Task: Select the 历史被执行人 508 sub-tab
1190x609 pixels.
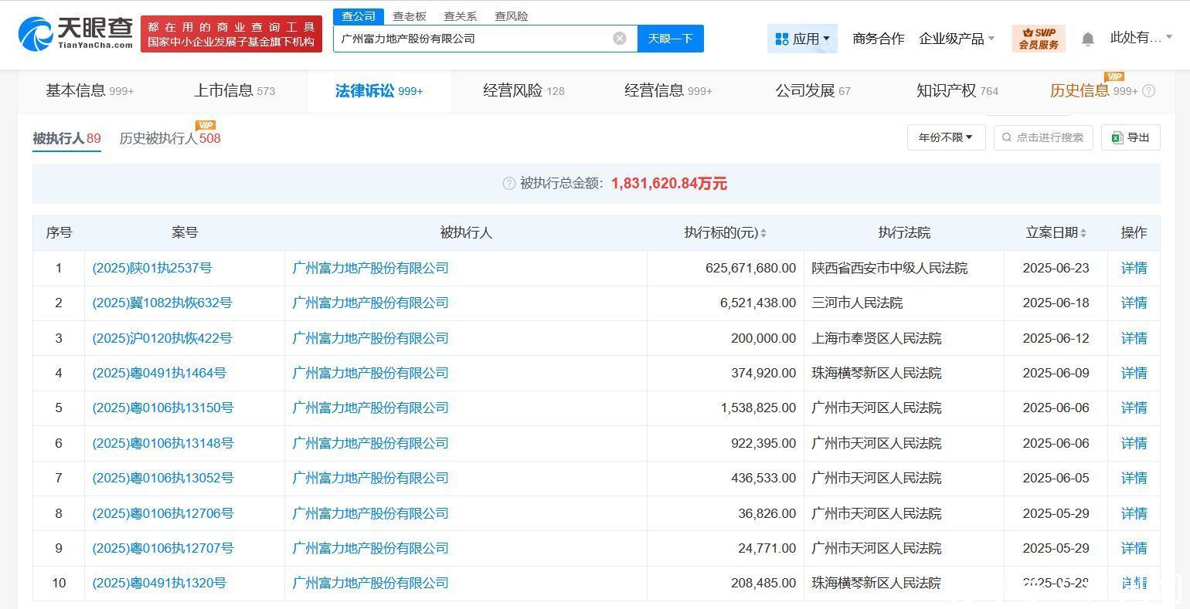Action: [x=170, y=138]
